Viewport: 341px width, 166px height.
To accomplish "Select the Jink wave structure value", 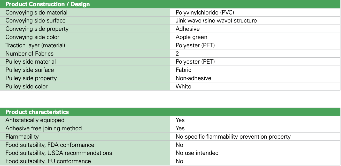I will tap(216, 21).
